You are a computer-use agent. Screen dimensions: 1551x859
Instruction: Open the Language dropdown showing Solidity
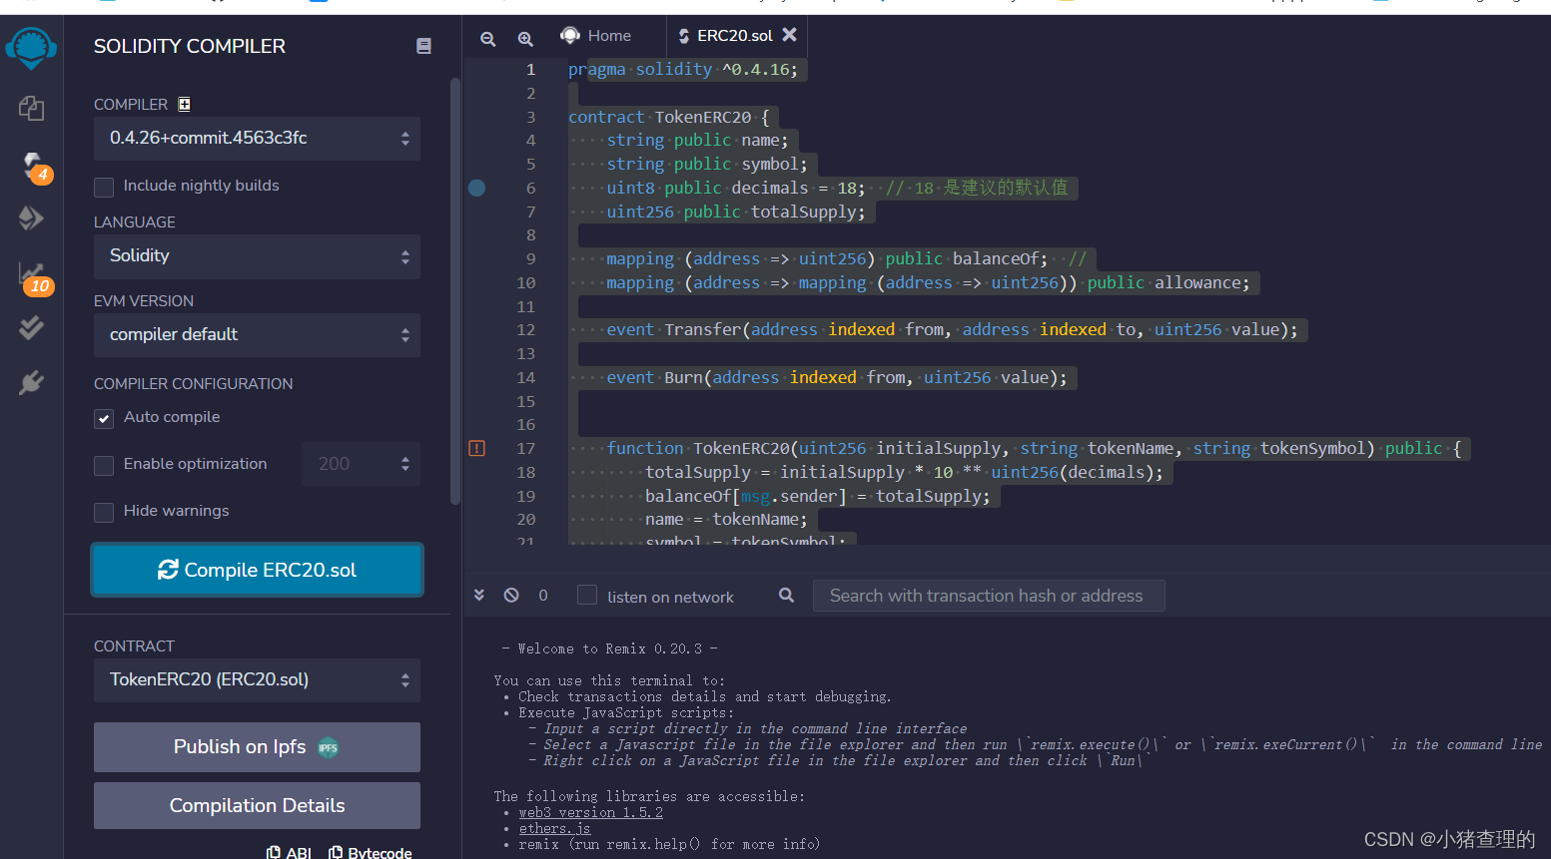(x=257, y=256)
